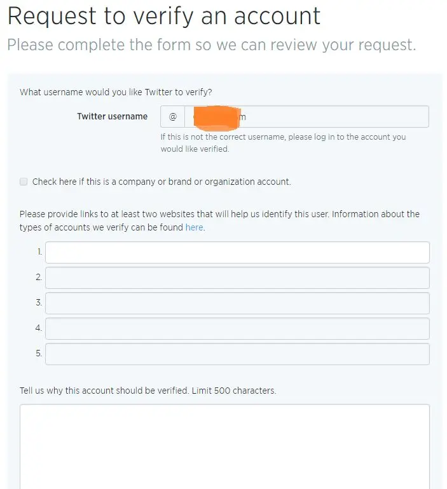Click the verification reason text area

224,445
